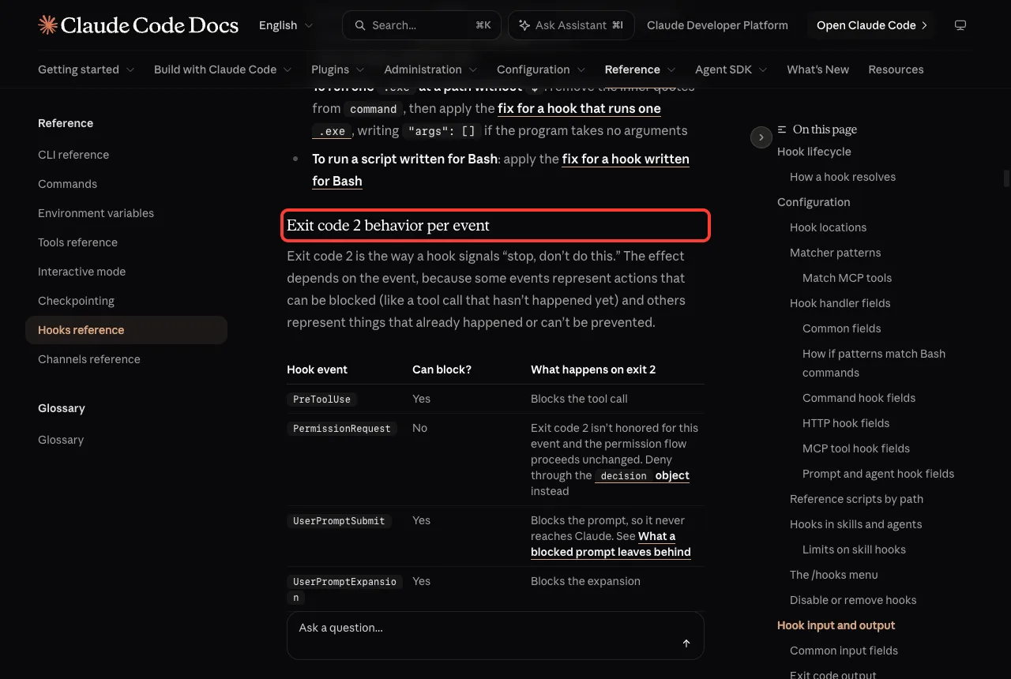The height and width of the screenshot is (679, 1011).
Task: Click the page scrollbar thumb
Action: (1006, 178)
